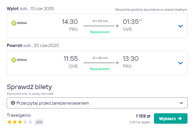Click the 1 159 zł price
The image size is (195, 130).
point(143,116)
